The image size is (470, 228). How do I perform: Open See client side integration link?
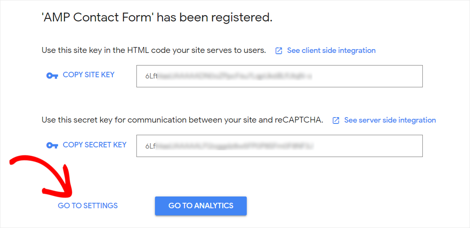coord(331,50)
